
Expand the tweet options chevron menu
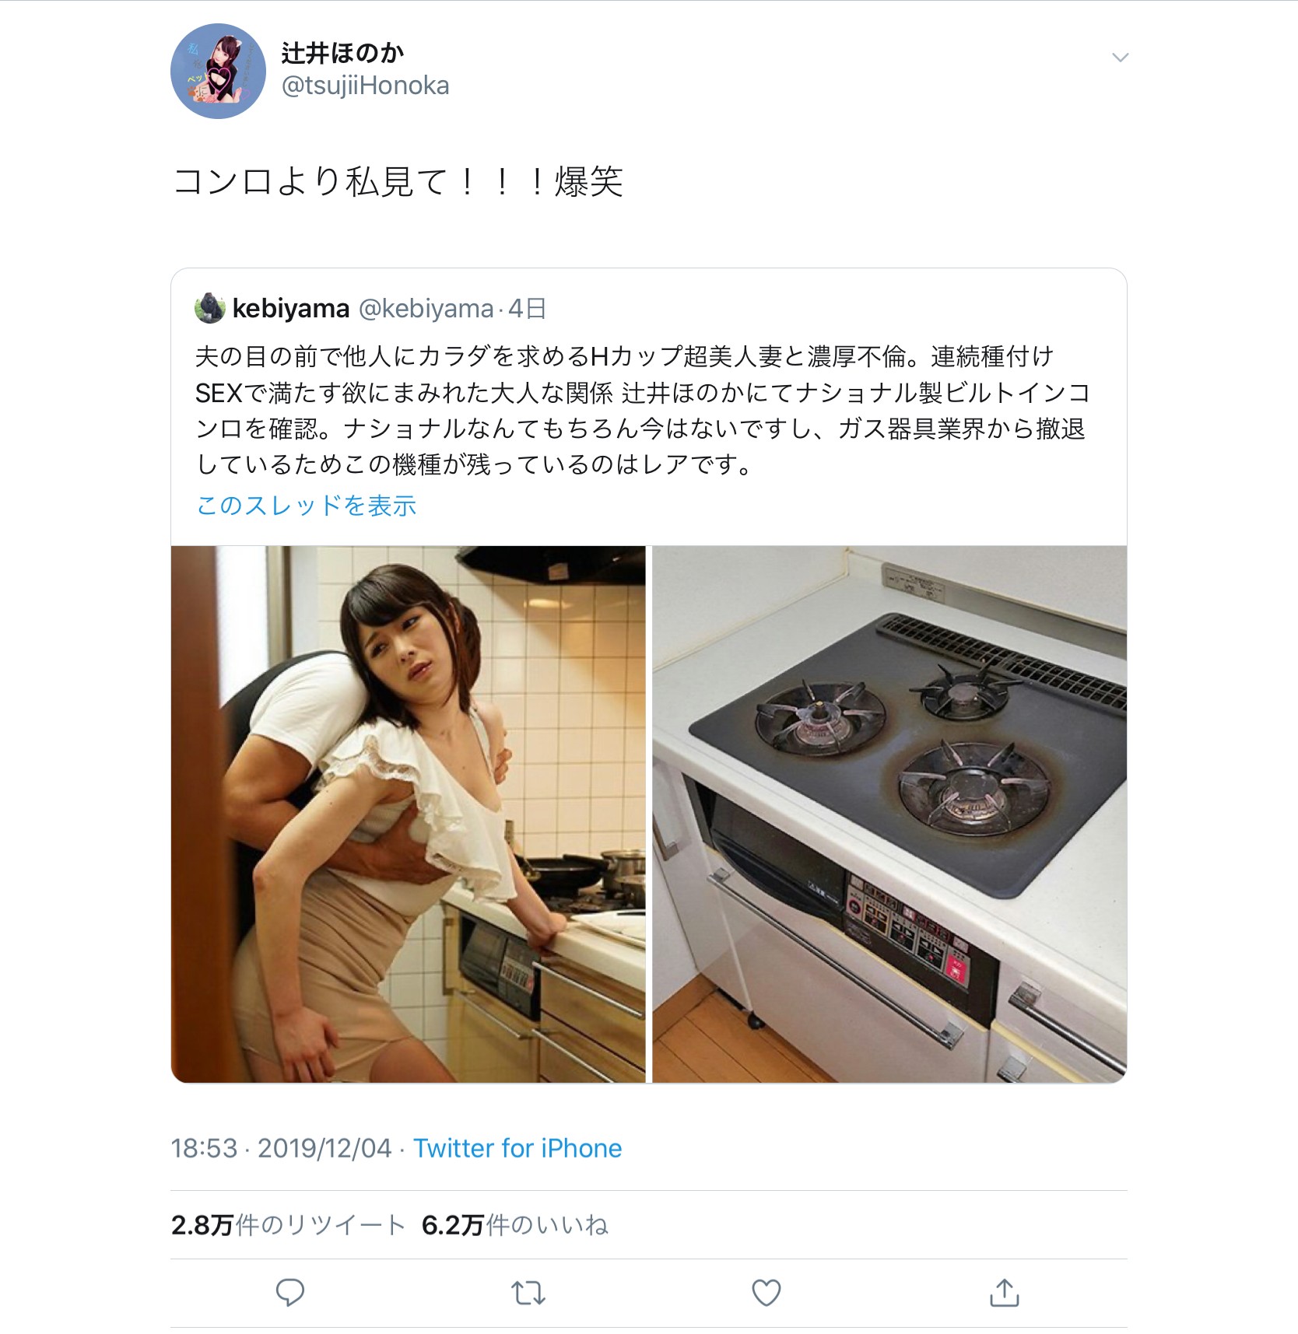click(1120, 58)
